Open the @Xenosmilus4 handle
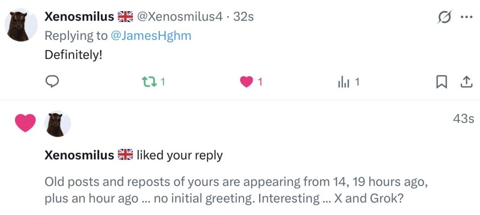This screenshot has height=215, width=480. tap(180, 17)
